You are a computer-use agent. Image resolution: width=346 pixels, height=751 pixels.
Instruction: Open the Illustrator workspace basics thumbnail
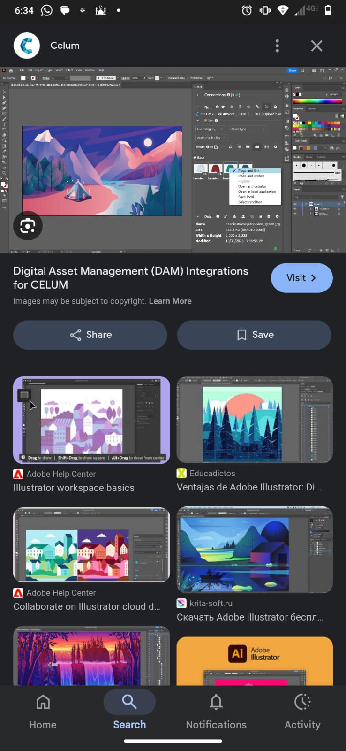click(x=91, y=420)
